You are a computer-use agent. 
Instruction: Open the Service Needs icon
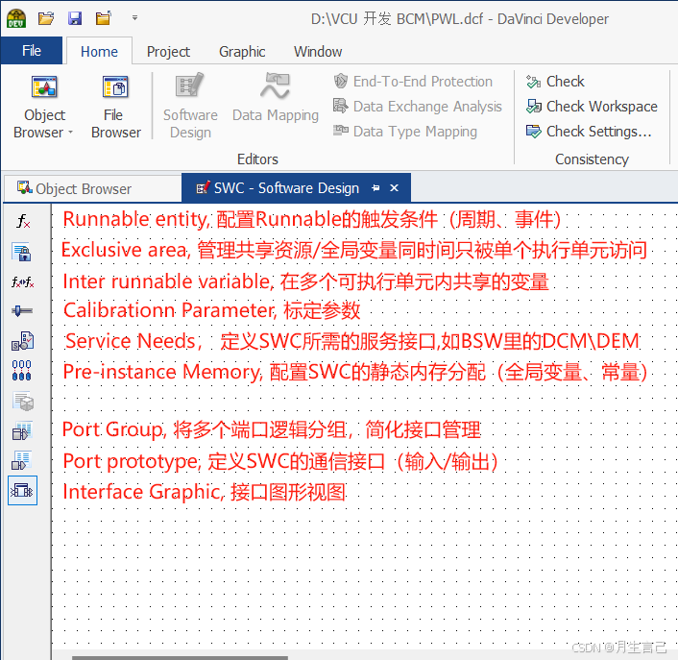[22, 341]
